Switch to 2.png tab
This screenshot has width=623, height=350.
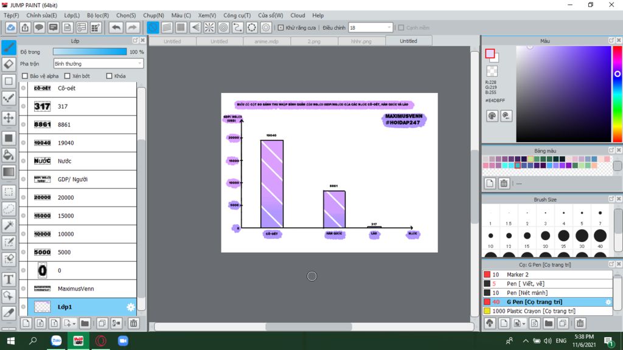click(314, 41)
